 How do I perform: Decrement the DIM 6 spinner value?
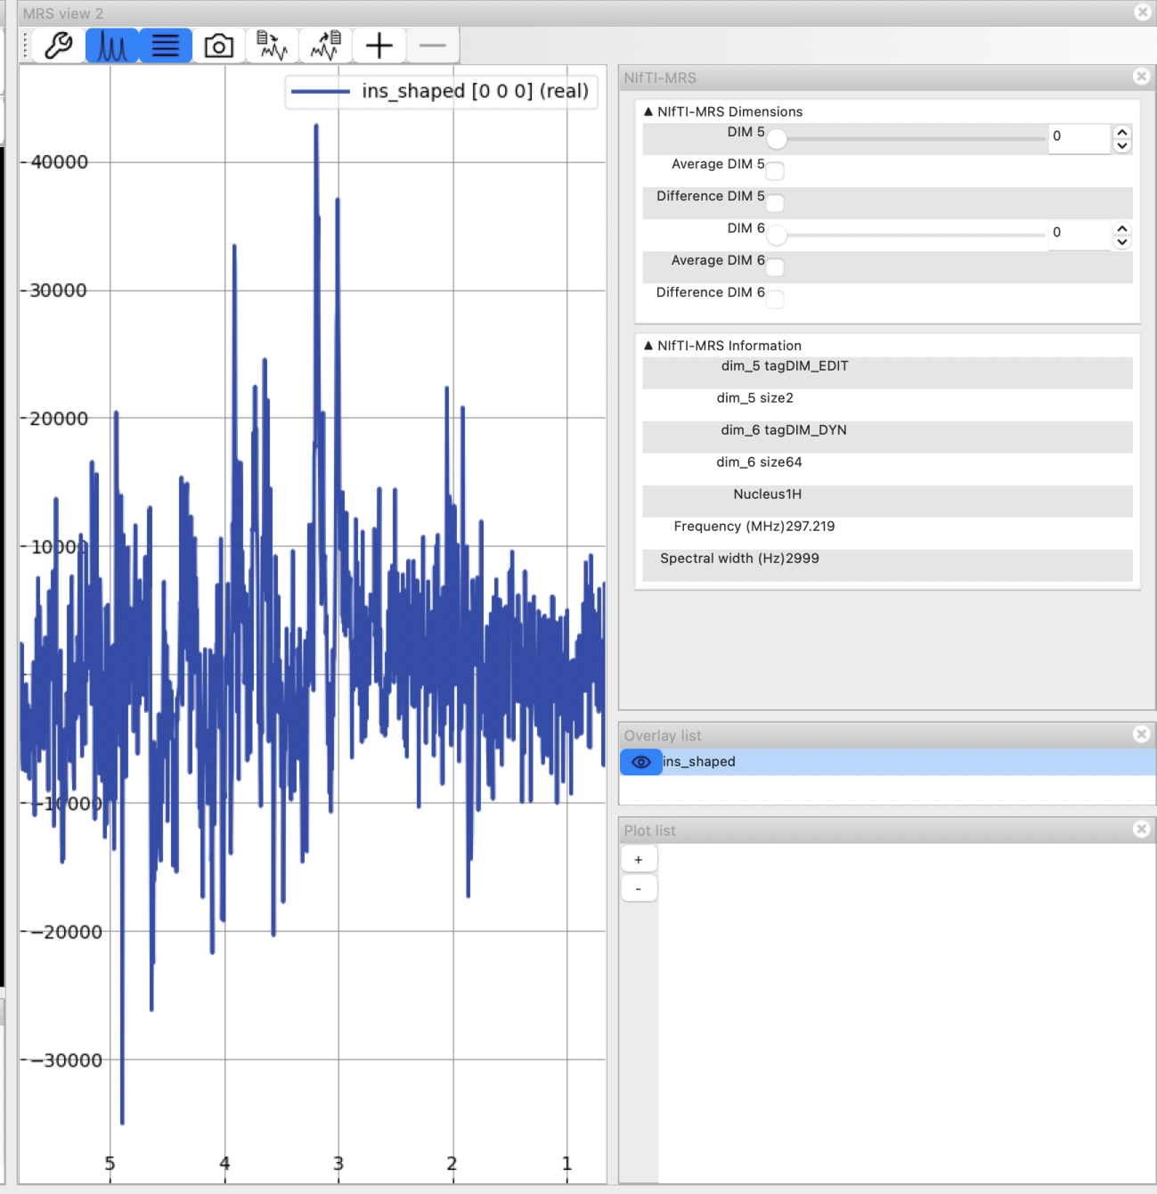[x=1122, y=242]
